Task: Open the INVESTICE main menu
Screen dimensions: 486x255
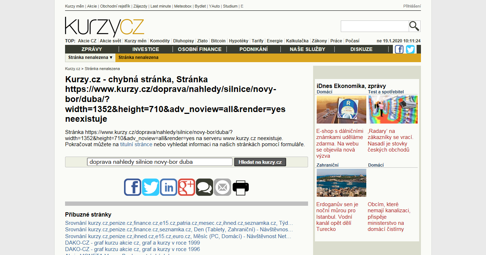Action: tap(146, 49)
